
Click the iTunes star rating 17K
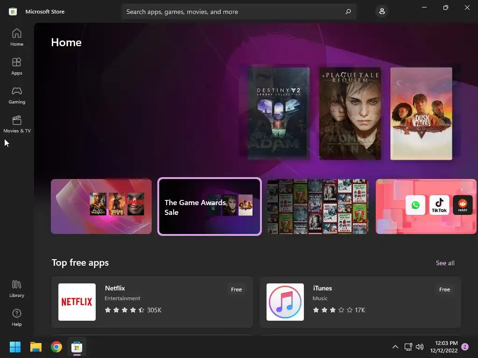point(339,310)
